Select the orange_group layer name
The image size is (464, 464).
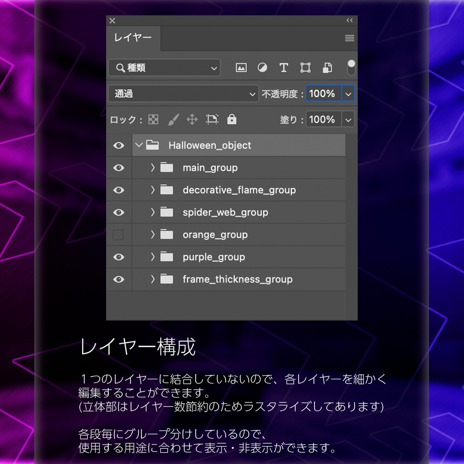coord(215,235)
